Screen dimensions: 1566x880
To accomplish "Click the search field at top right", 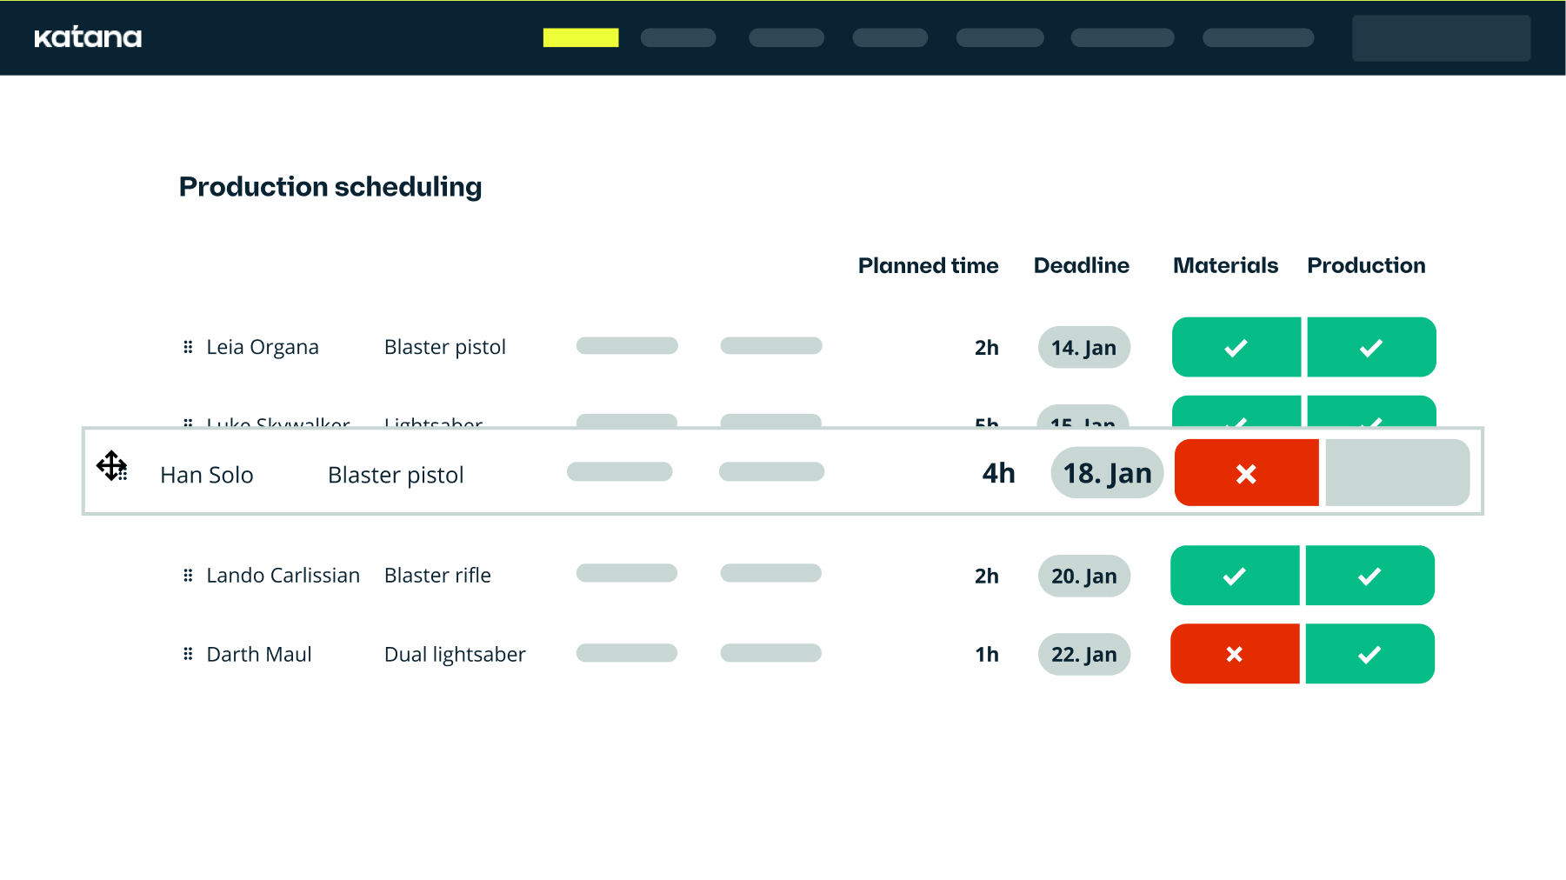I will point(1441,37).
